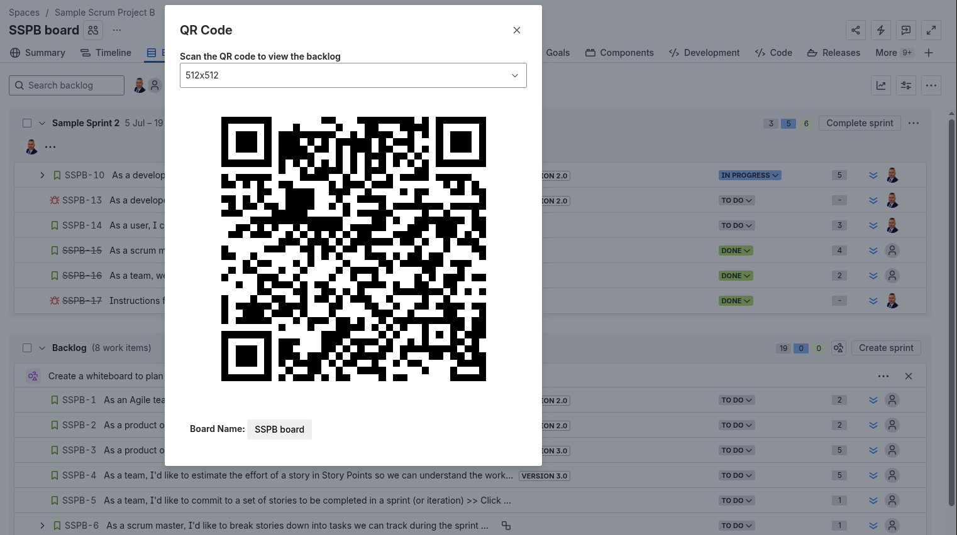Select the Sample Sprint 2 checkbox
The width and height of the screenshot is (957, 535).
click(x=27, y=123)
